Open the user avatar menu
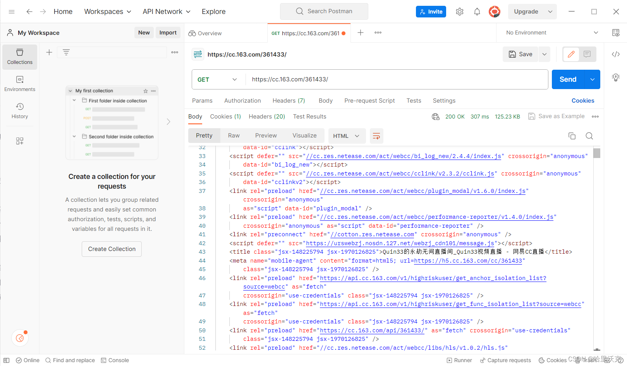Viewport: 627px width, 366px height. coord(495,12)
